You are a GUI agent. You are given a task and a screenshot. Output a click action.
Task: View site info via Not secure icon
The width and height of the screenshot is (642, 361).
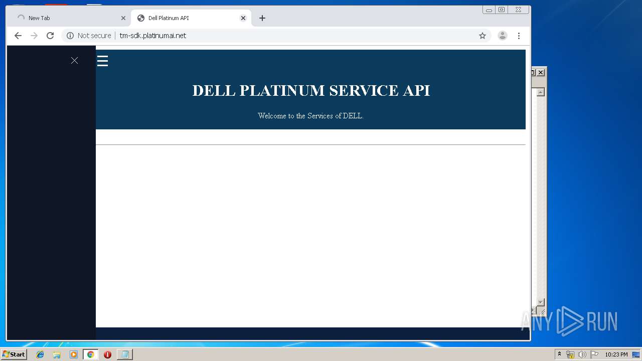tap(70, 36)
